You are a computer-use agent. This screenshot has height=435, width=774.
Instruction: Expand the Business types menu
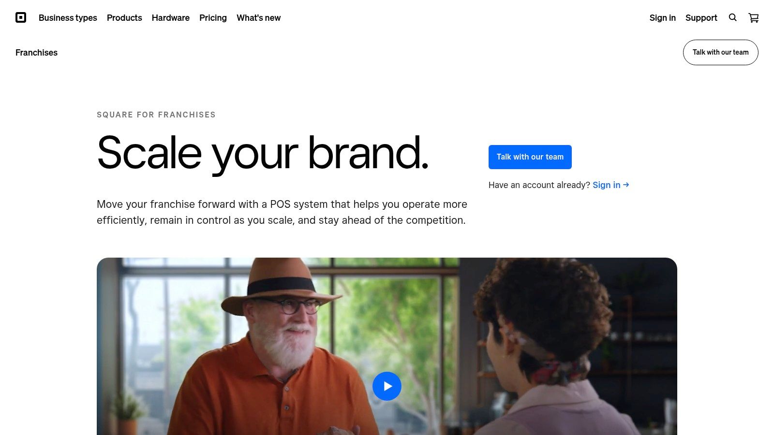(68, 18)
